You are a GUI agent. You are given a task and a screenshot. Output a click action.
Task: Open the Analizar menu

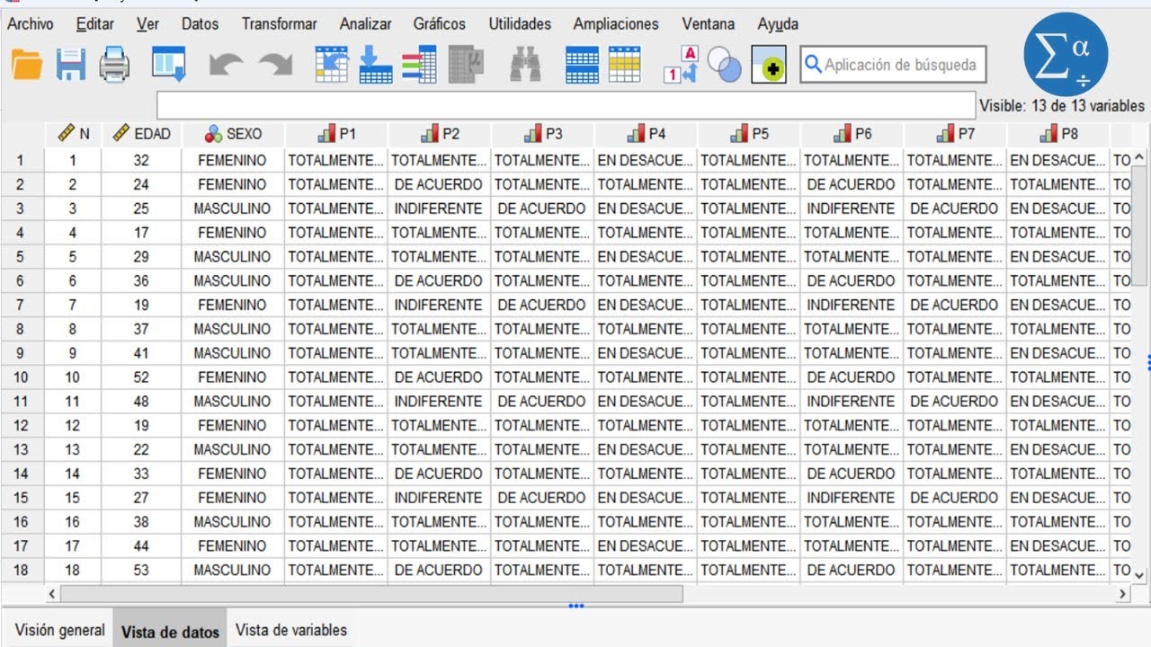365,24
